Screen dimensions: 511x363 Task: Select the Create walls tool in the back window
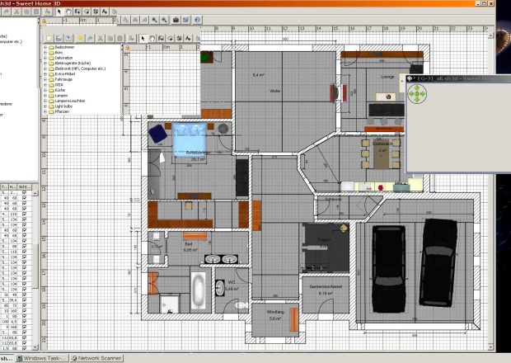[x=77, y=12]
